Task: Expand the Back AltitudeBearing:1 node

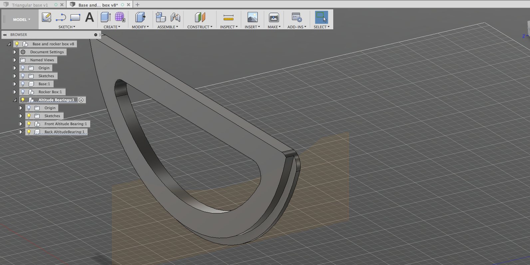Action: [x=21, y=132]
